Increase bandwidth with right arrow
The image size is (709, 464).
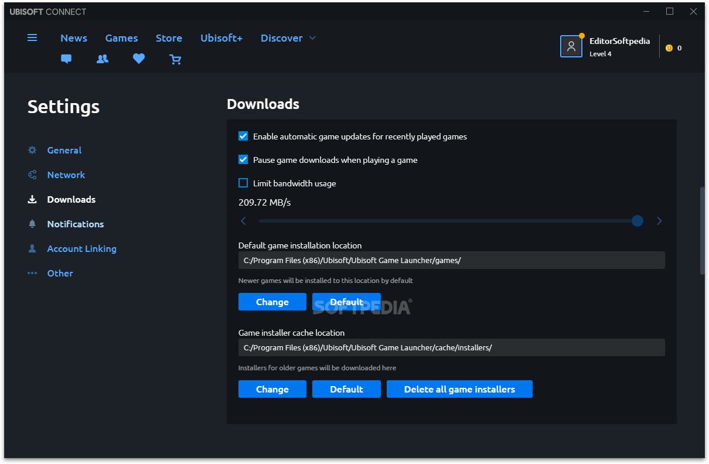click(659, 221)
